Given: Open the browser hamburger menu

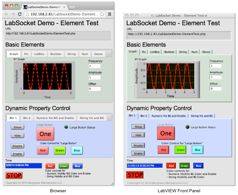Looking at the screenshot, I should point(110,13).
